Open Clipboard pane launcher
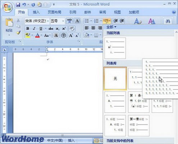178x144 pixels. [20, 41]
